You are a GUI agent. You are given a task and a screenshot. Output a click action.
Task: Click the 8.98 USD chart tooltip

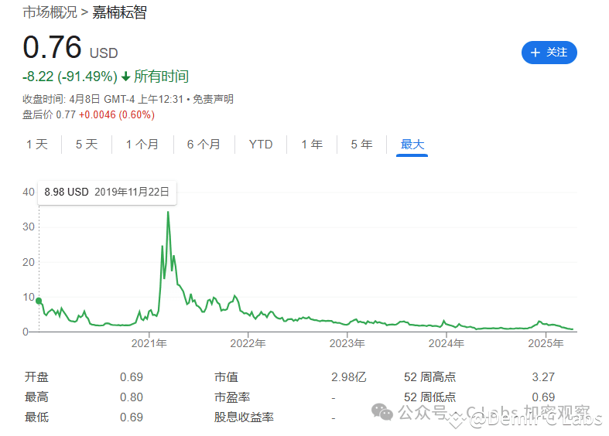pos(107,192)
